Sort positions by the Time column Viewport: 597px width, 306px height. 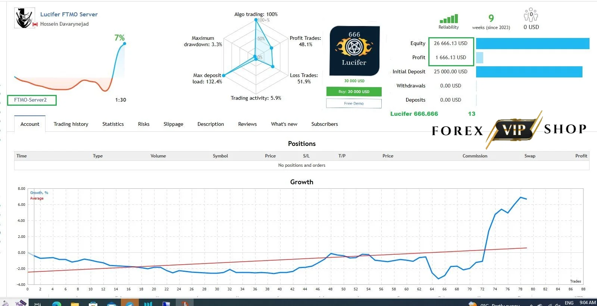(22, 156)
